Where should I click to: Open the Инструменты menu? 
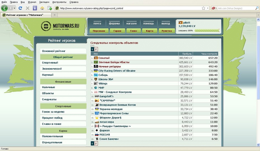click(x=59, y=2)
